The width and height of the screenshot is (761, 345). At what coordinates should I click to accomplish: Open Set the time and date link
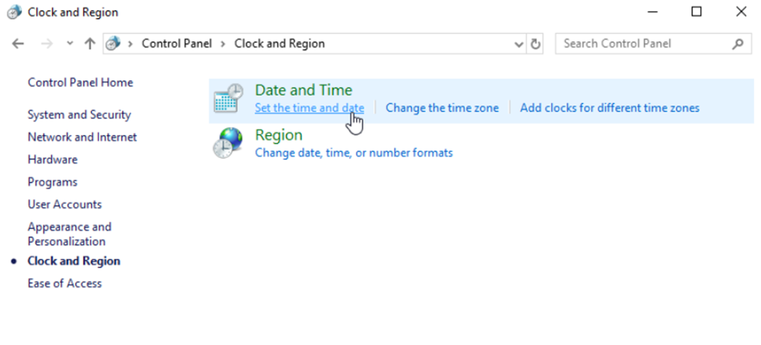[x=309, y=108]
